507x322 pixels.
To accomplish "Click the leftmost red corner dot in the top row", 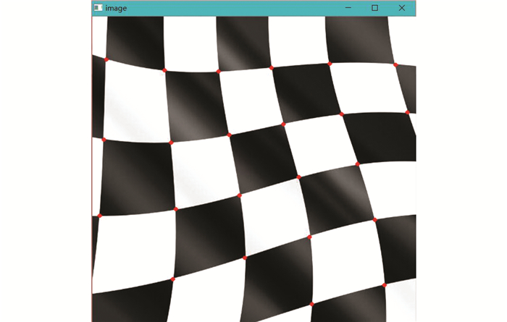I will [106, 59].
